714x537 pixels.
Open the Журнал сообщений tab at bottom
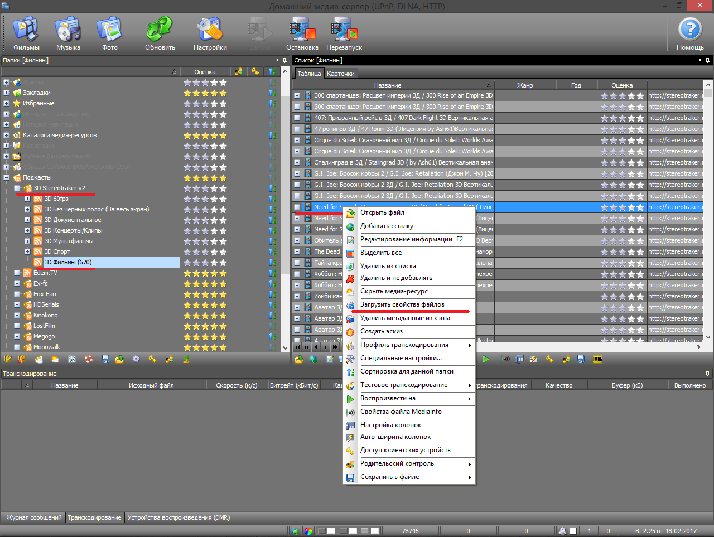point(33,518)
